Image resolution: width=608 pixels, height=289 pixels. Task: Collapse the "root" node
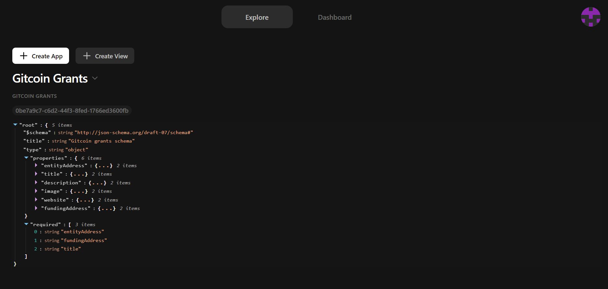pos(15,125)
